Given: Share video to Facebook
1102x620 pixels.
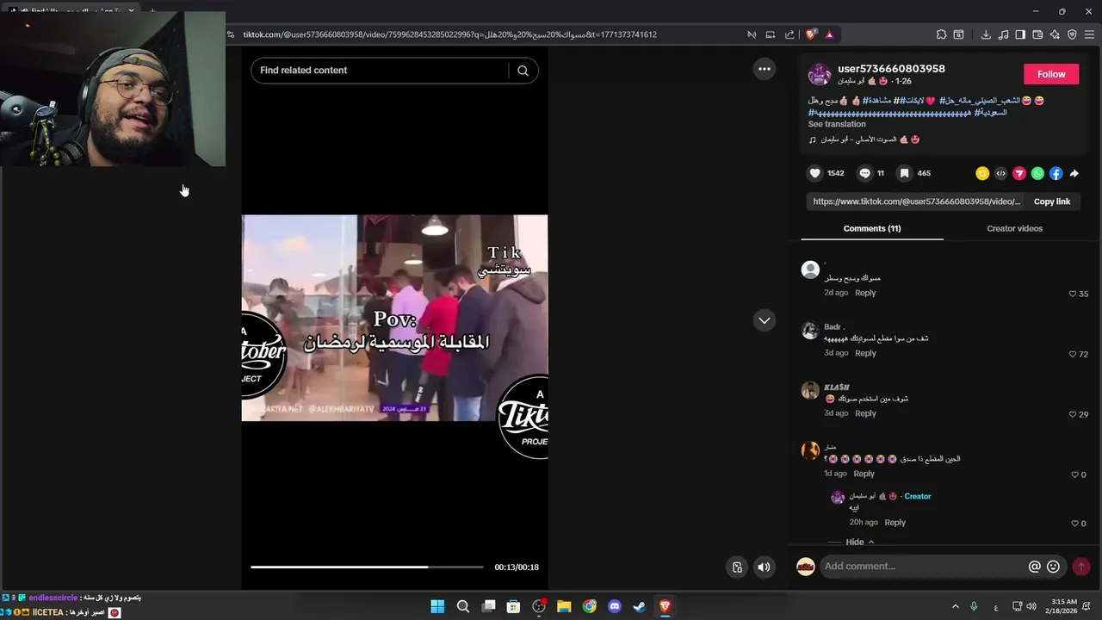Looking at the screenshot, I should tap(1056, 173).
